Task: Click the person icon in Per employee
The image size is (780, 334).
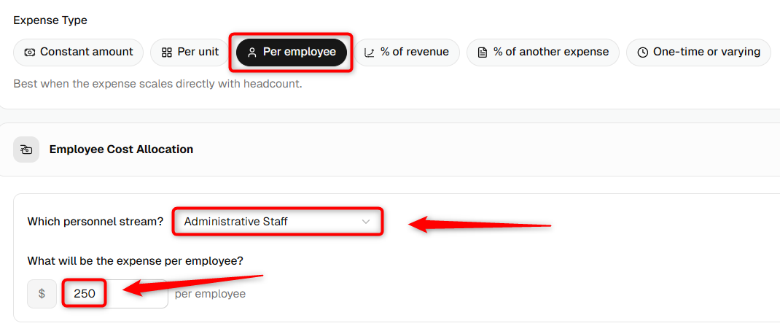Action: click(252, 53)
